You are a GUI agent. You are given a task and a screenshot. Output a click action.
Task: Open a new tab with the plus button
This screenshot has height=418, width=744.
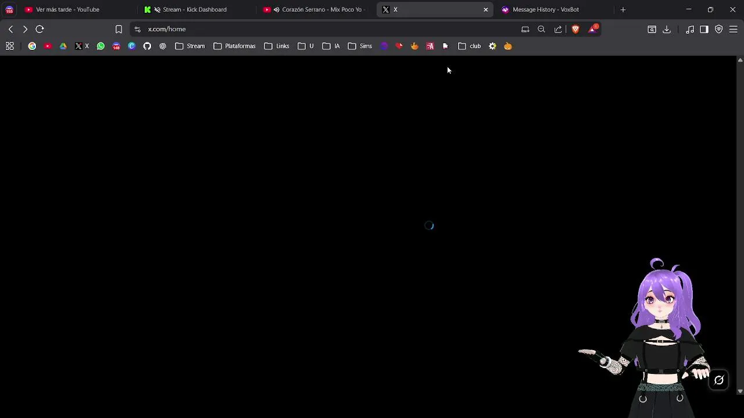(x=623, y=10)
